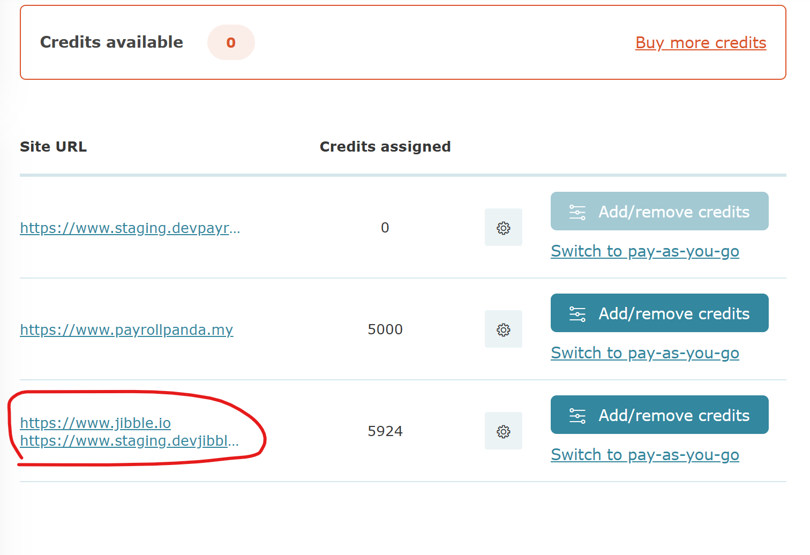Open the https://www.staging.devpayr… site link

tap(130, 228)
